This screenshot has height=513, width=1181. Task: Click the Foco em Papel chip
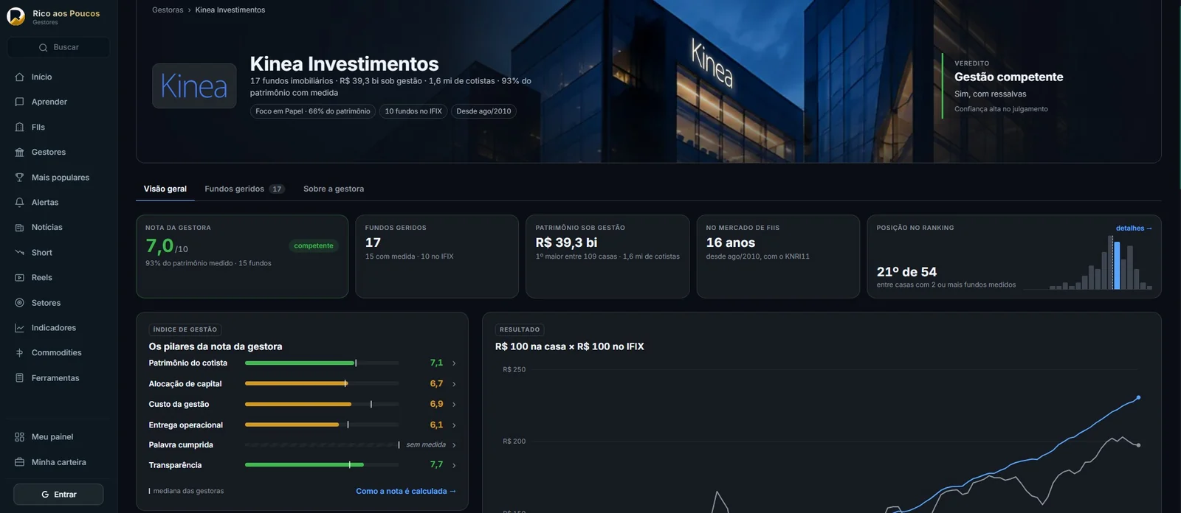tap(313, 111)
